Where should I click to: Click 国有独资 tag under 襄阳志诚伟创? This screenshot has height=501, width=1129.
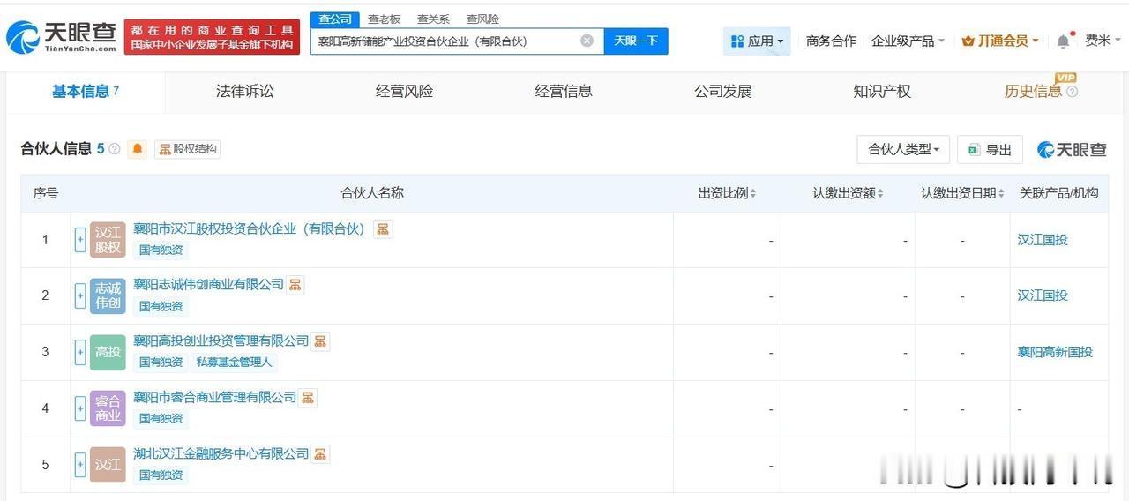(x=161, y=306)
